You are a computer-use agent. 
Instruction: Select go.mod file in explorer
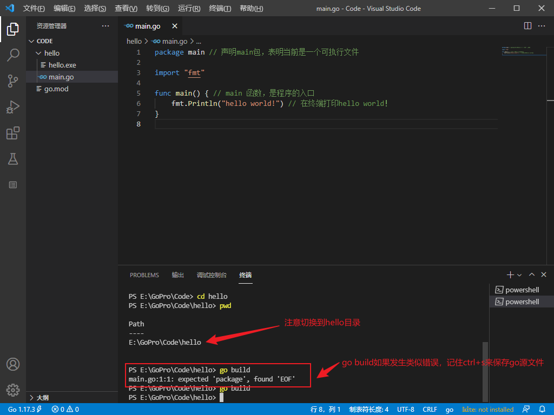point(56,89)
